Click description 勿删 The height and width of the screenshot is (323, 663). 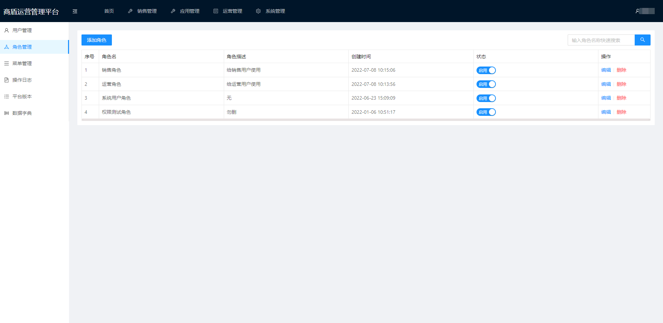[x=231, y=112]
